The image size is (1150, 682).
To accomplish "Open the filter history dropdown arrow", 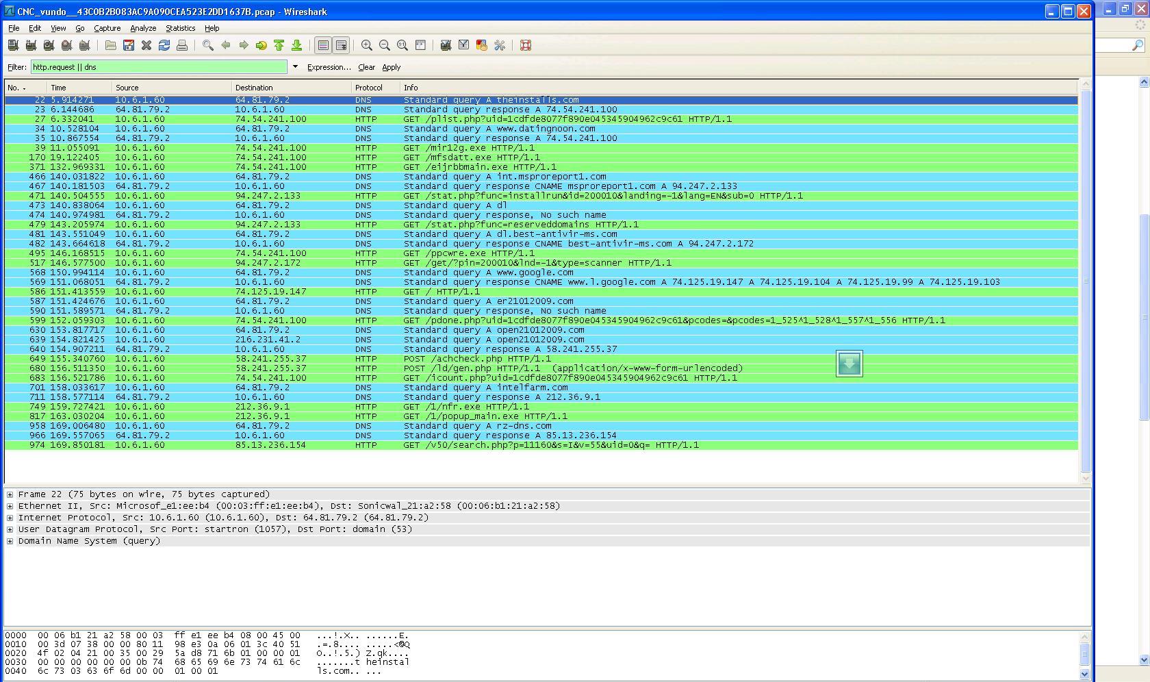I will [x=295, y=67].
